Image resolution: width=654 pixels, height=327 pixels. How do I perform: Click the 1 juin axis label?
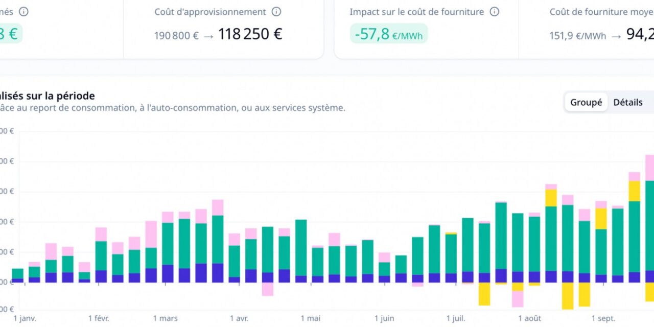[x=384, y=318]
